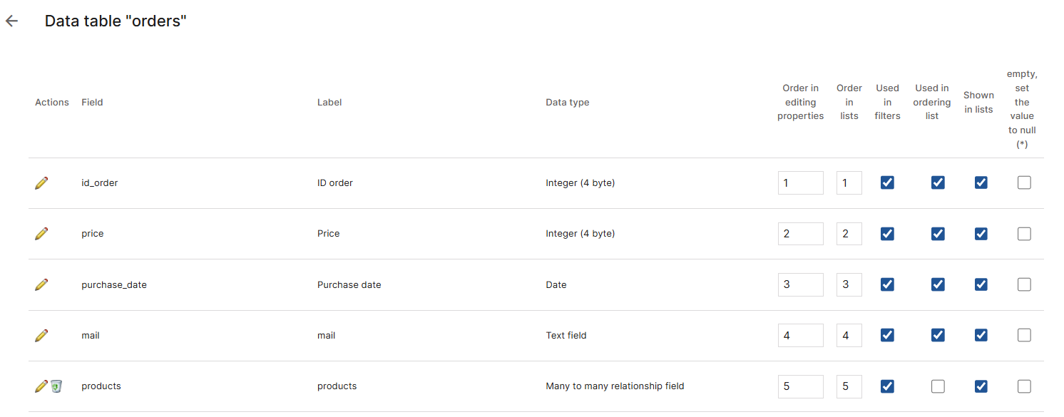
Task: Click pencil icon for price field
Action: point(41,233)
